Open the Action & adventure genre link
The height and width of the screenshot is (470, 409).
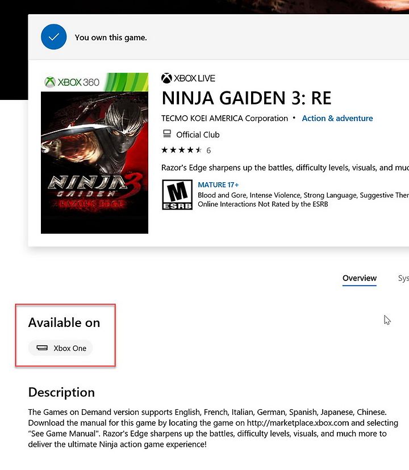pyautogui.click(x=337, y=118)
